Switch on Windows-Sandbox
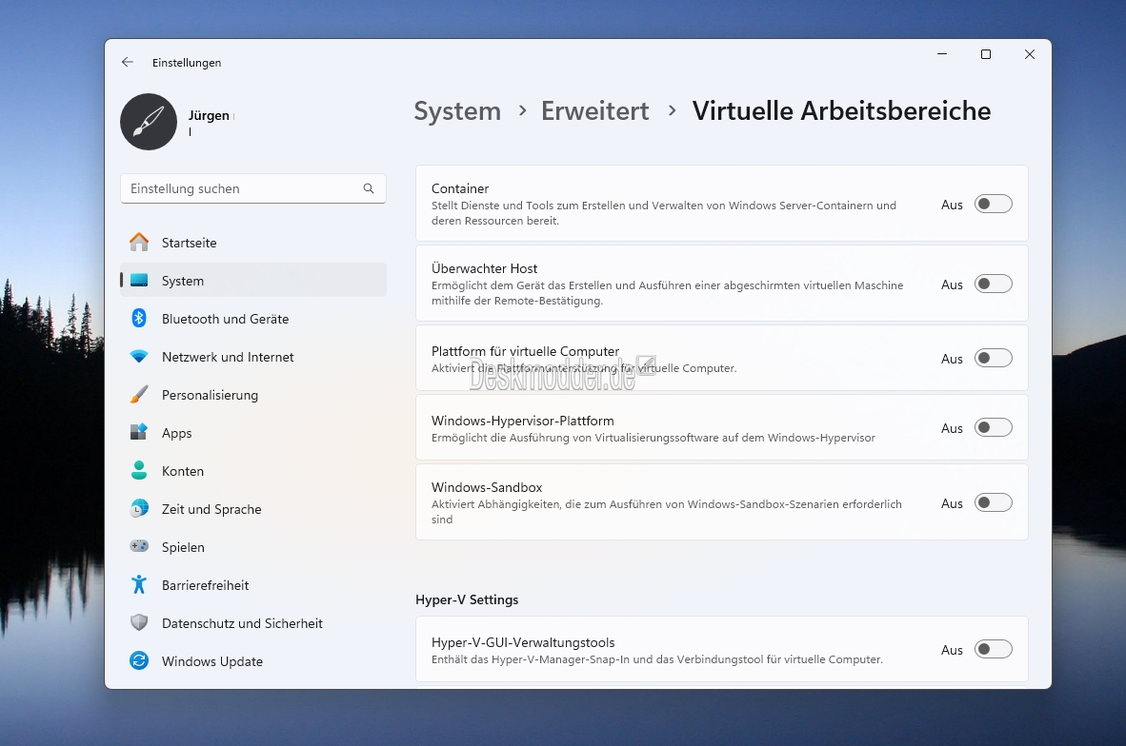 coord(994,502)
